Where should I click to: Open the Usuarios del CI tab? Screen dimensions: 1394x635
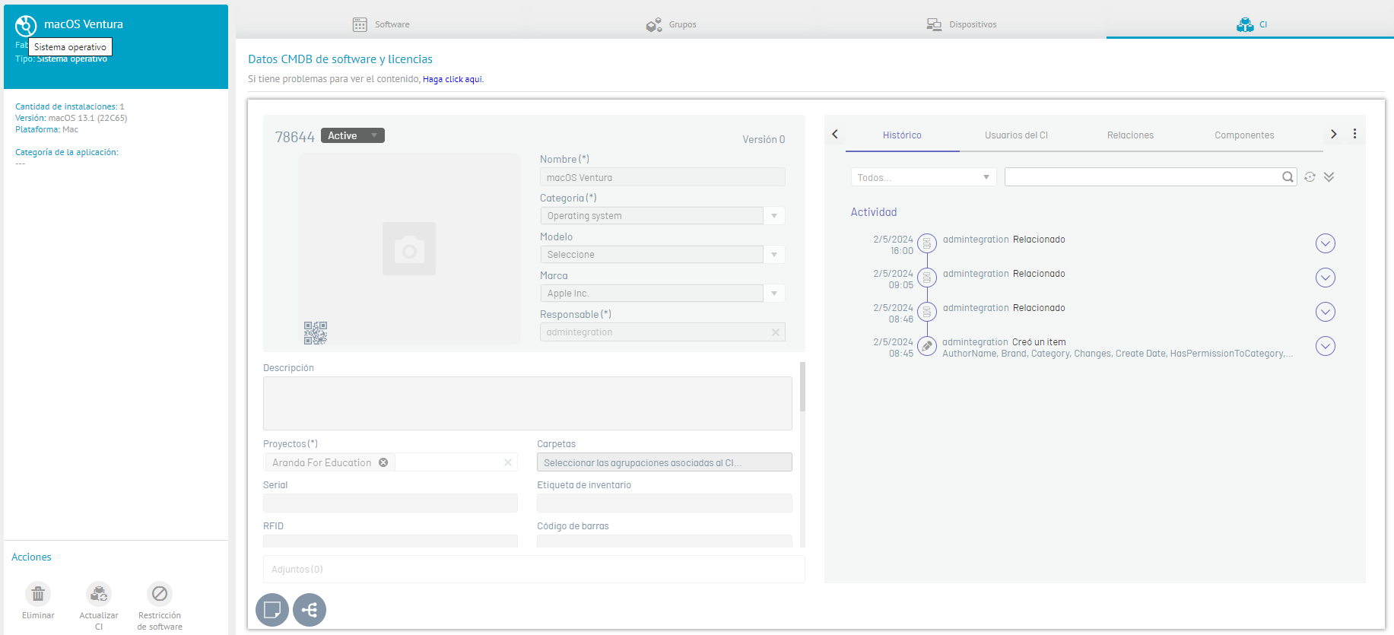click(1016, 135)
